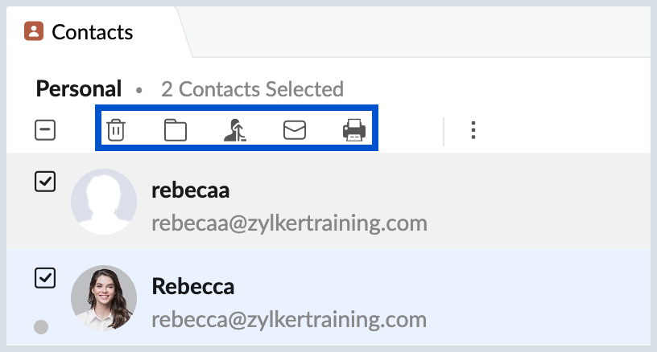
Task: Uncheck the Rebecca contact checkbox
Action: click(45, 278)
